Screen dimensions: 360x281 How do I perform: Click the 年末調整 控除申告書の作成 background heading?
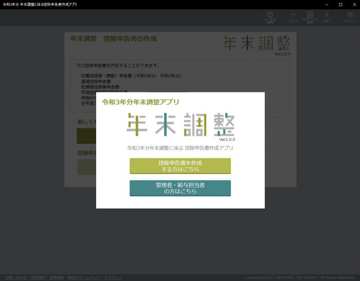point(114,39)
